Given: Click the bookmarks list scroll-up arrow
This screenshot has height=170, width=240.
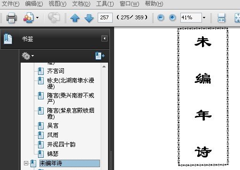Looking at the screenshot, I should click(x=104, y=66).
